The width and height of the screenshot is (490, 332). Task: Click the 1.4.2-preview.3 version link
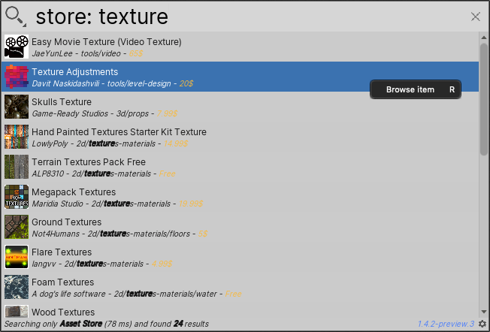click(446, 324)
